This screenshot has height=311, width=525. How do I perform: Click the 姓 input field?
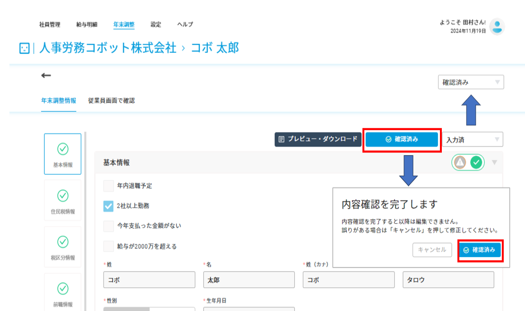(x=149, y=279)
